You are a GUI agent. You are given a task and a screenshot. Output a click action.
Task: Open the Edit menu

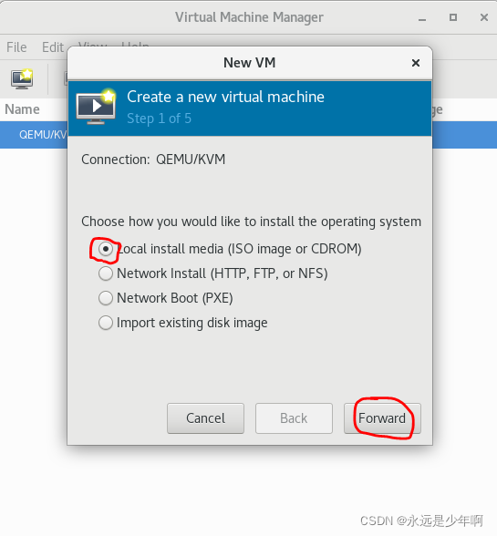coord(52,47)
